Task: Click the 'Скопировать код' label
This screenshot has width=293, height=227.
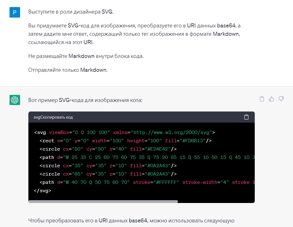Action: click(57, 117)
